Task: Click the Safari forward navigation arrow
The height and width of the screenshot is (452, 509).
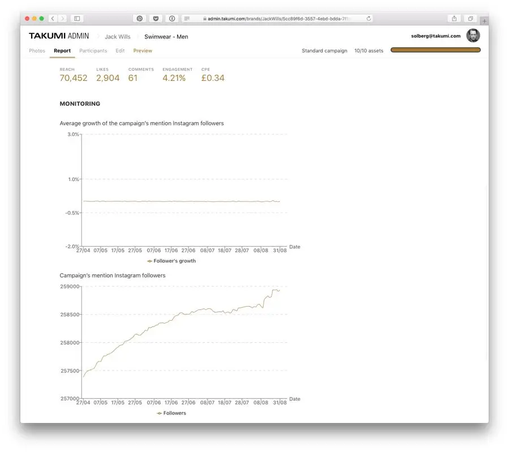Action: (62, 19)
